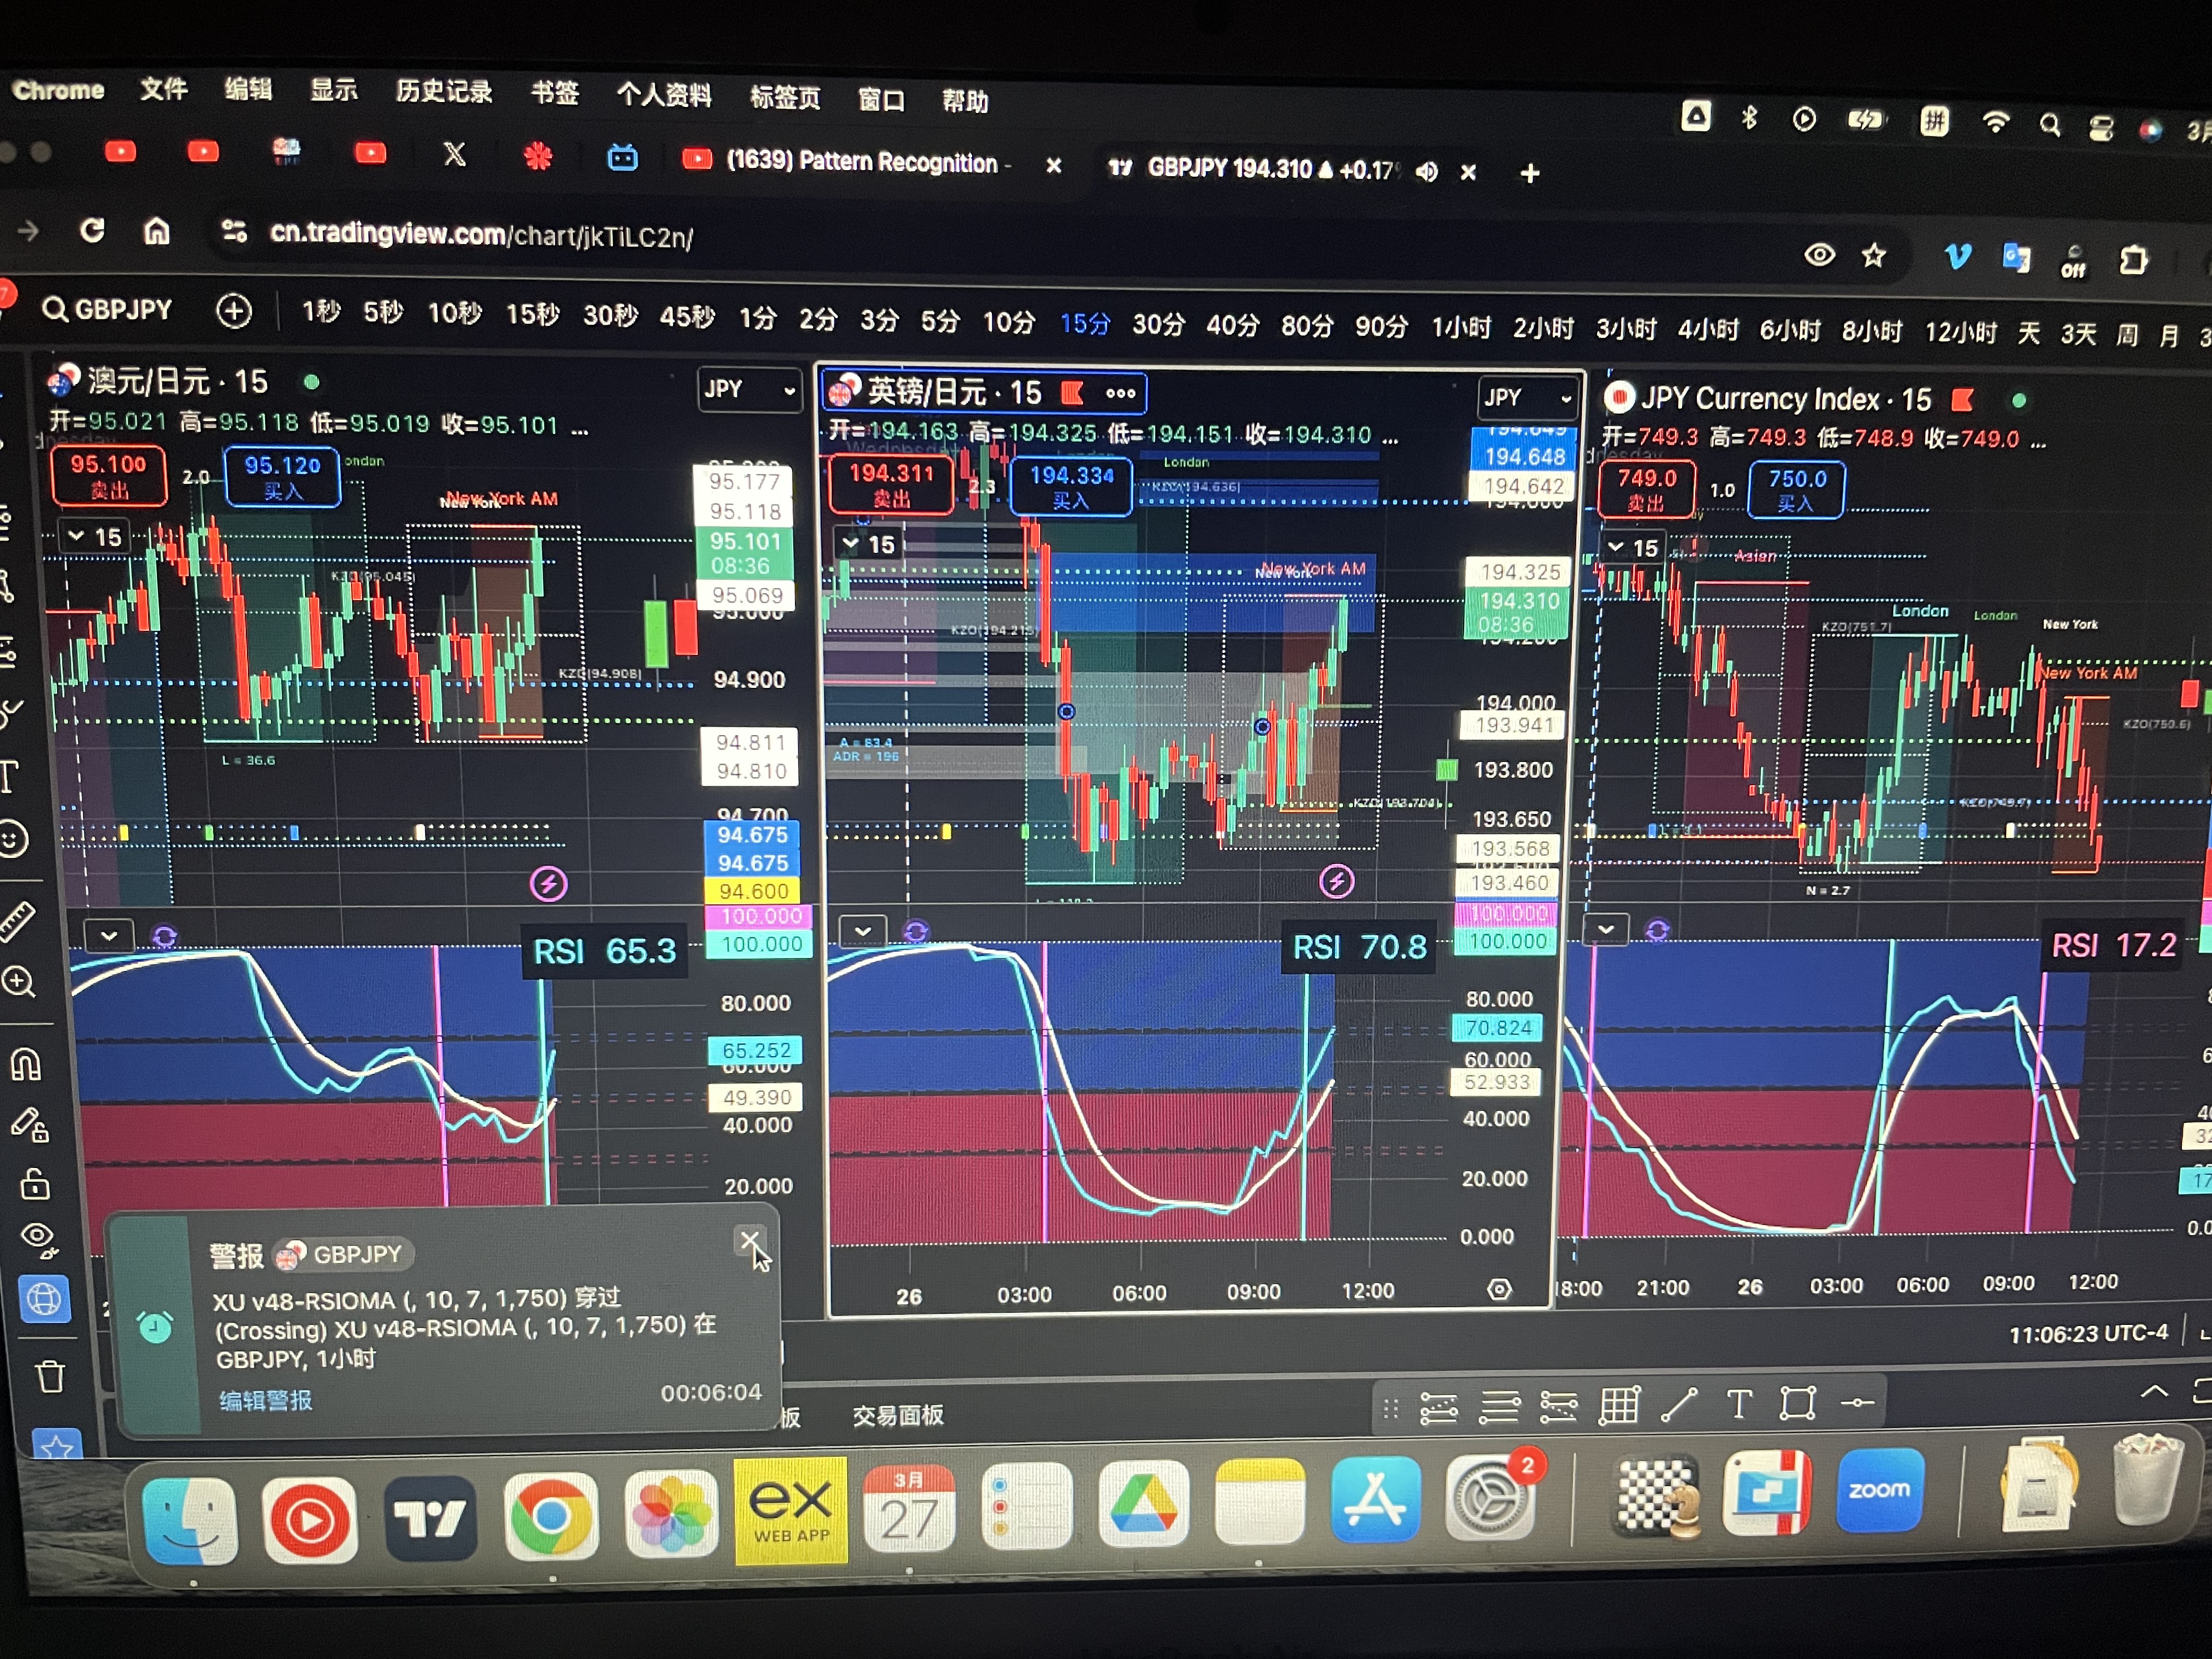Mute the GBPJPY tab audio speaker
Image resolution: width=2212 pixels, height=1659 pixels.
(1427, 172)
